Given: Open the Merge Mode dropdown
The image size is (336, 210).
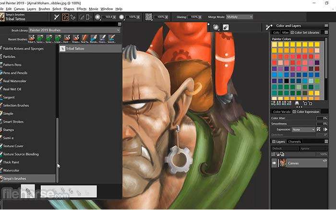Looking at the screenshot, I should [240, 17].
